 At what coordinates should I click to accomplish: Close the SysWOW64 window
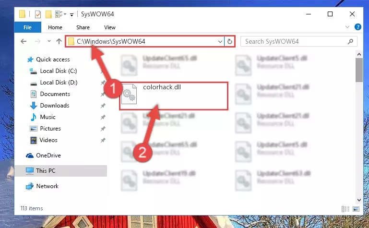(x=352, y=14)
